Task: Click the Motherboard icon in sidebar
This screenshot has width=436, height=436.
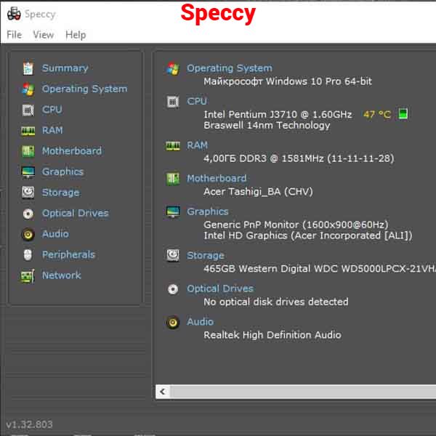Action: click(28, 151)
